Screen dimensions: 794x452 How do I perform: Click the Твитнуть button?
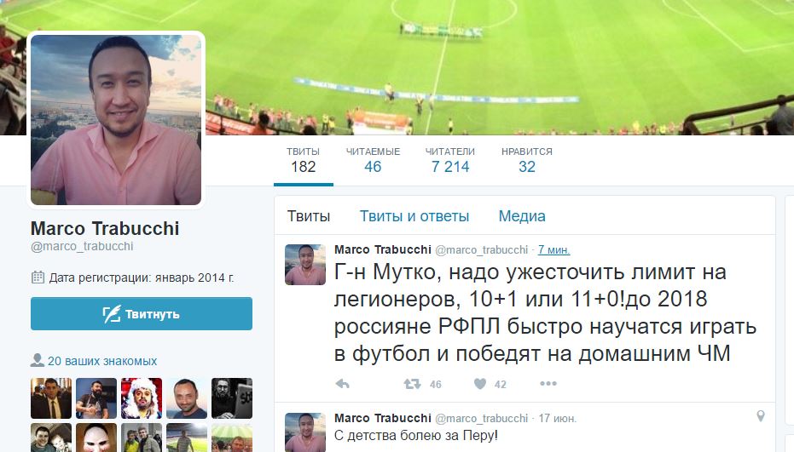click(142, 314)
